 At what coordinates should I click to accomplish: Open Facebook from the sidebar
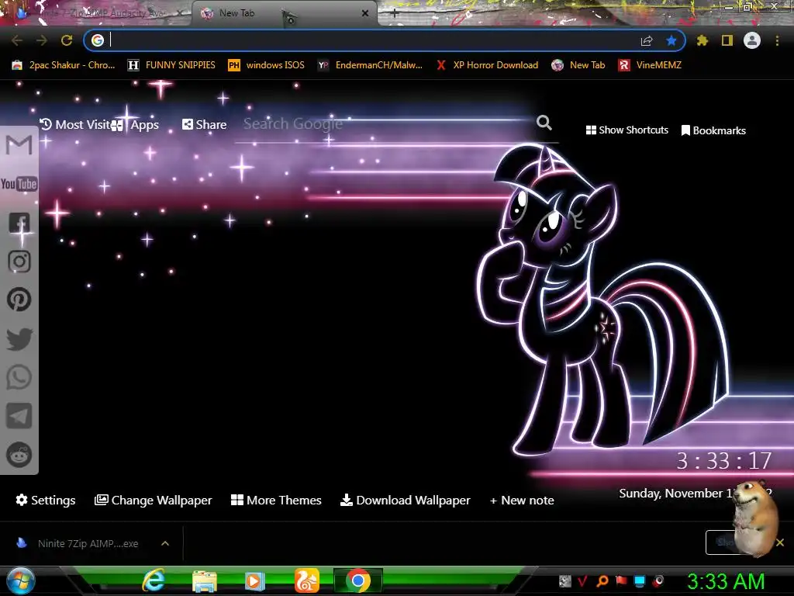click(19, 223)
